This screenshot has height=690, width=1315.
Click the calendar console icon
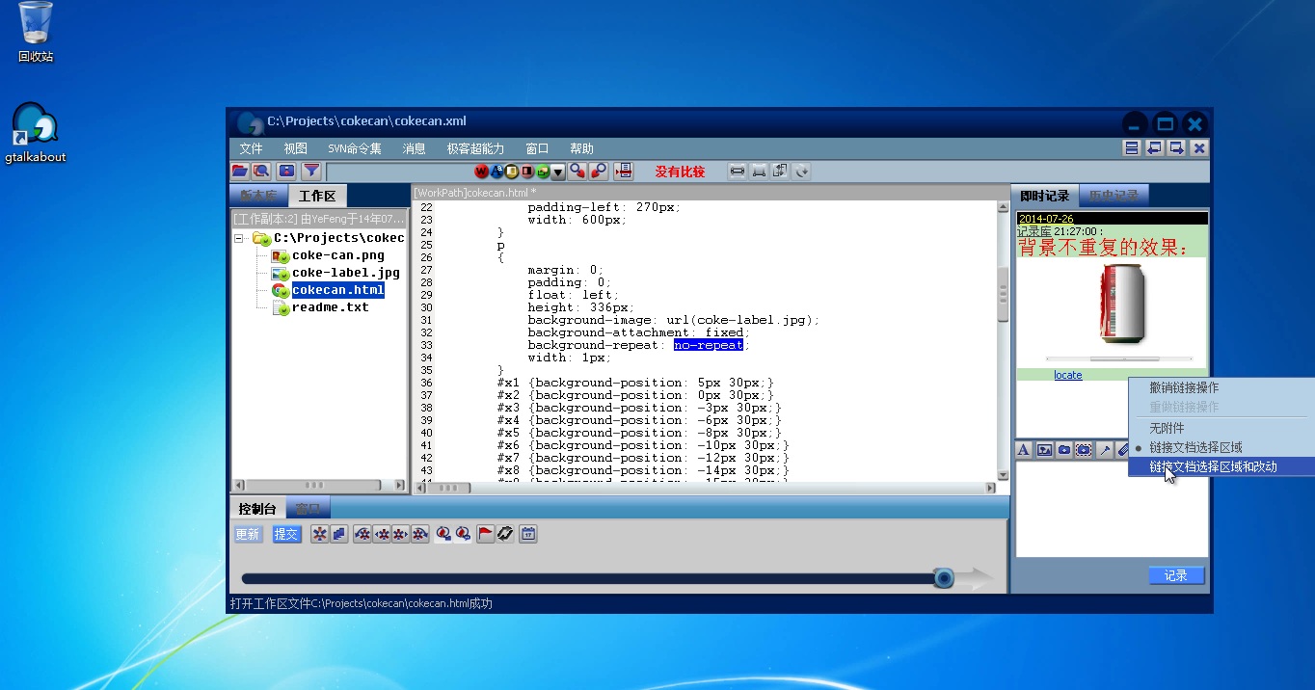527,534
